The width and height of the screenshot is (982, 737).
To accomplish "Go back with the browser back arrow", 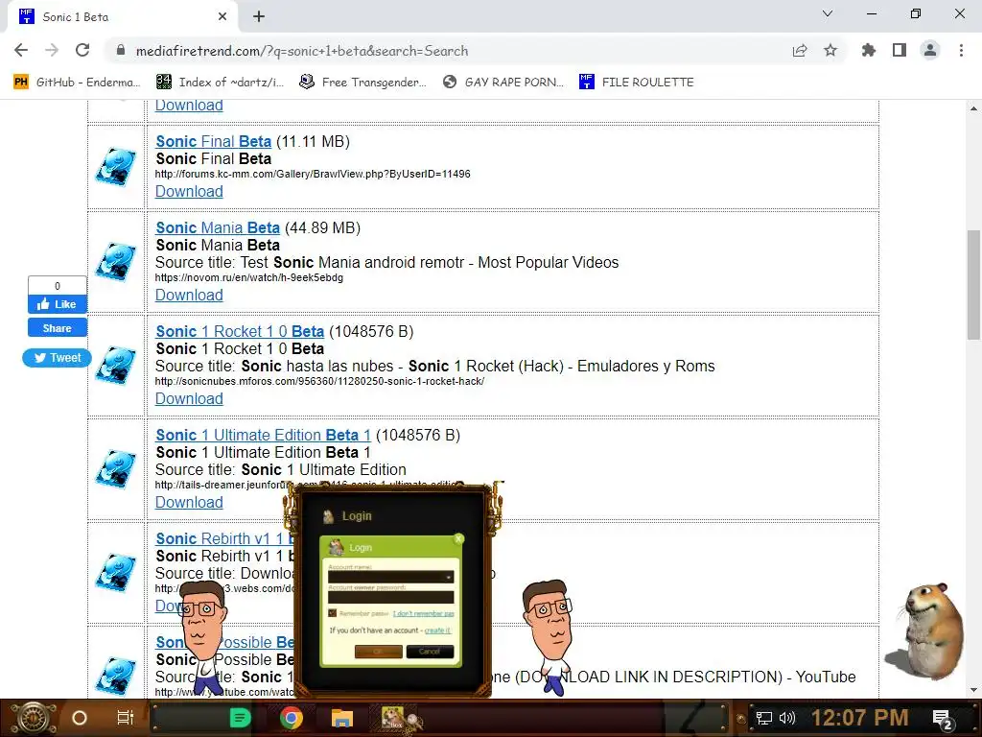I will [21, 50].
